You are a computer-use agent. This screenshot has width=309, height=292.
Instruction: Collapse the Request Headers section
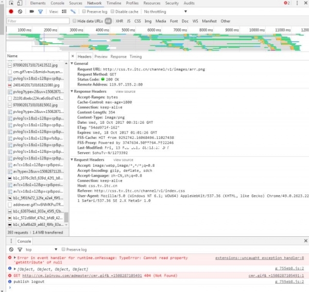pos(72,159)
